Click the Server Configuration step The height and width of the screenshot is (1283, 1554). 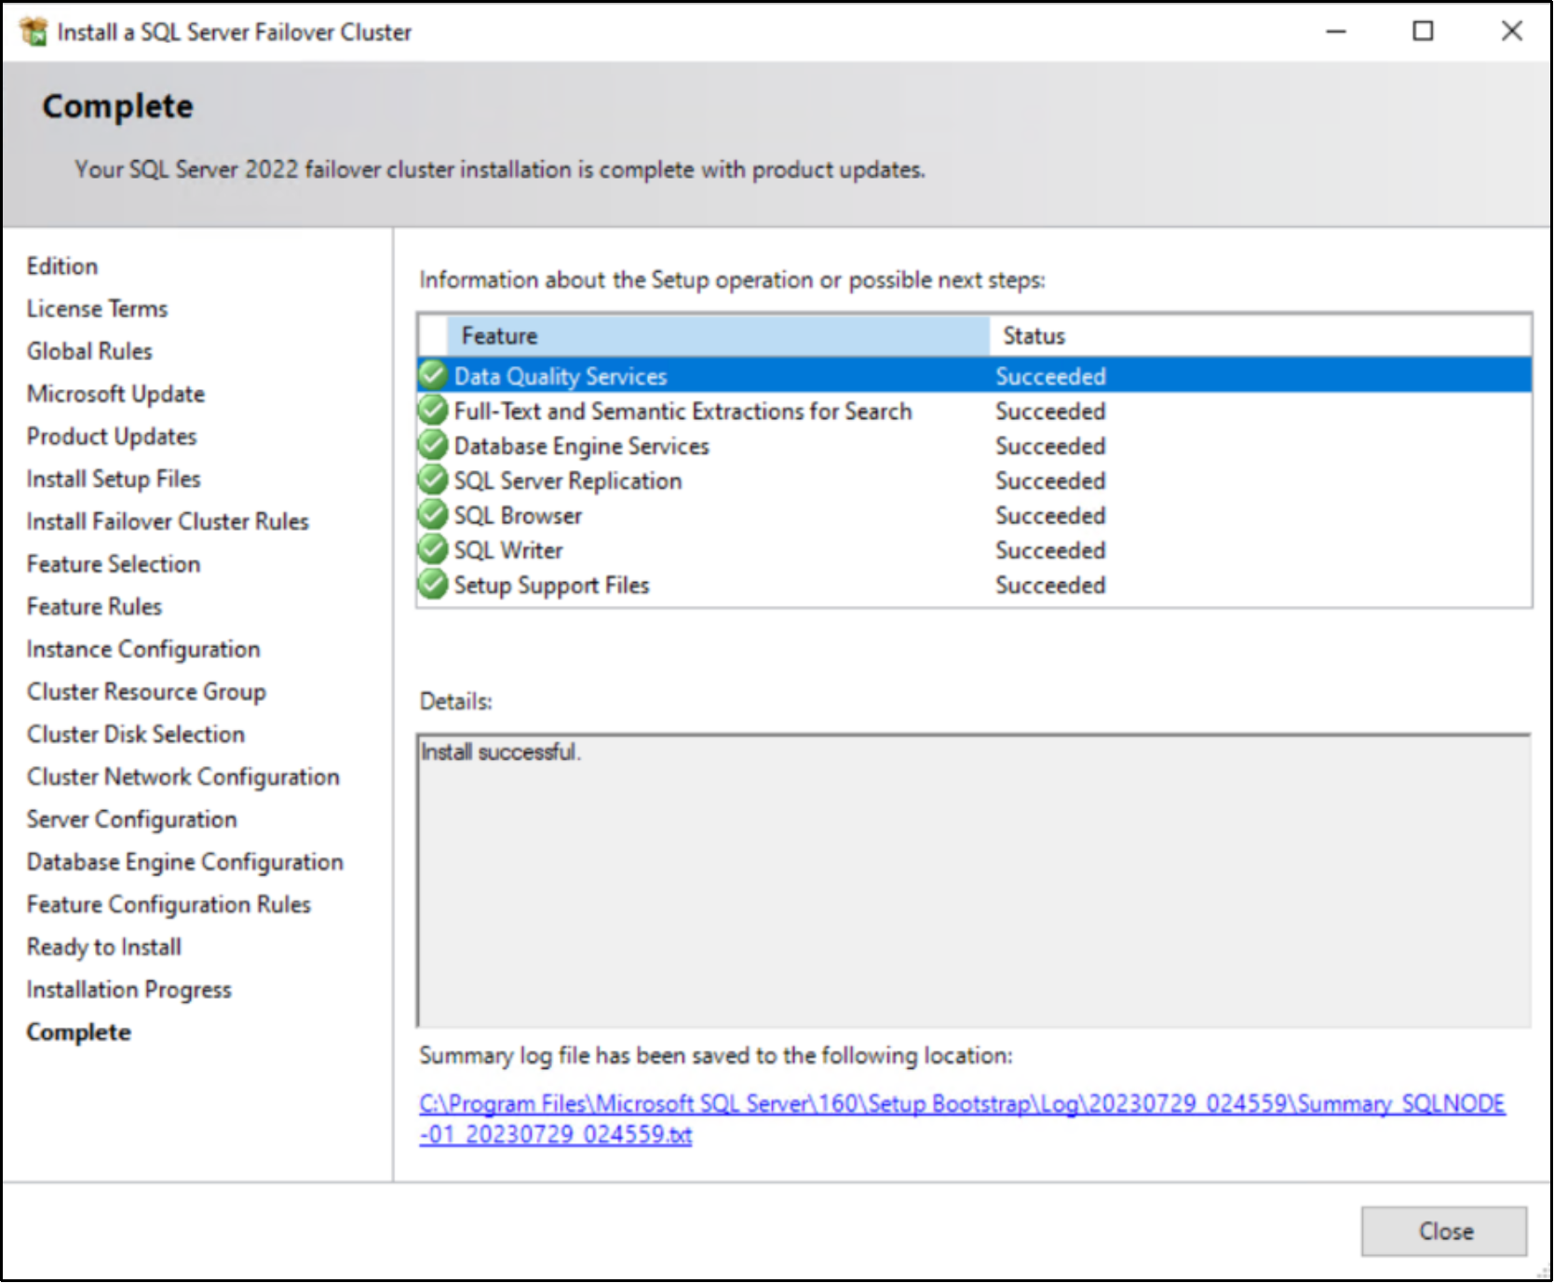pos(132,819)
